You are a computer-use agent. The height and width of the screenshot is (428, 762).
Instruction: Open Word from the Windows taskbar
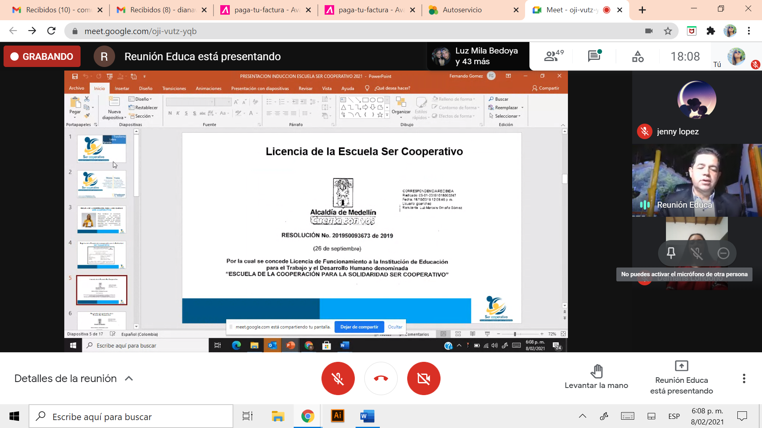point(367,416)
